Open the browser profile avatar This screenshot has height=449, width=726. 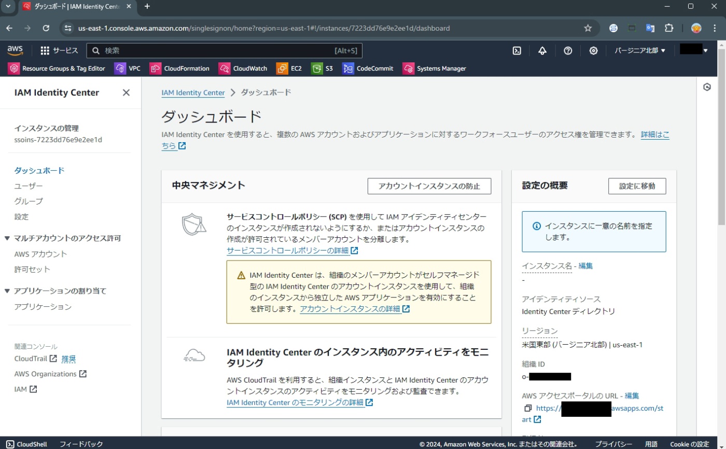coord(696,28)
